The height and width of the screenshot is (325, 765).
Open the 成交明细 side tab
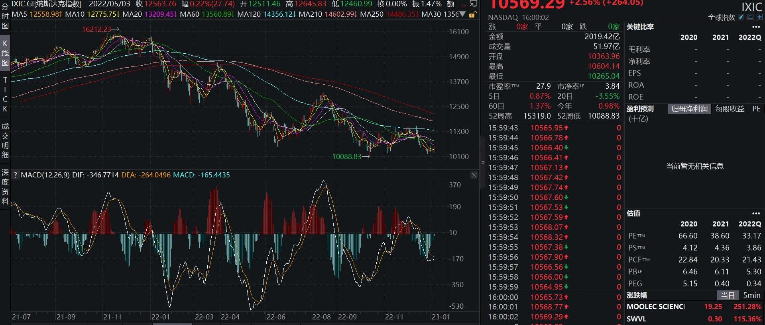pyautogui.click(x=5, y=140)
